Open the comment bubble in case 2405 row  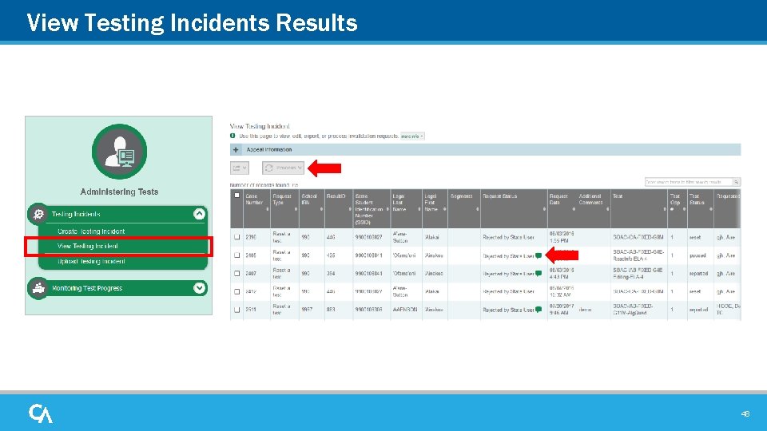(538, 255)
